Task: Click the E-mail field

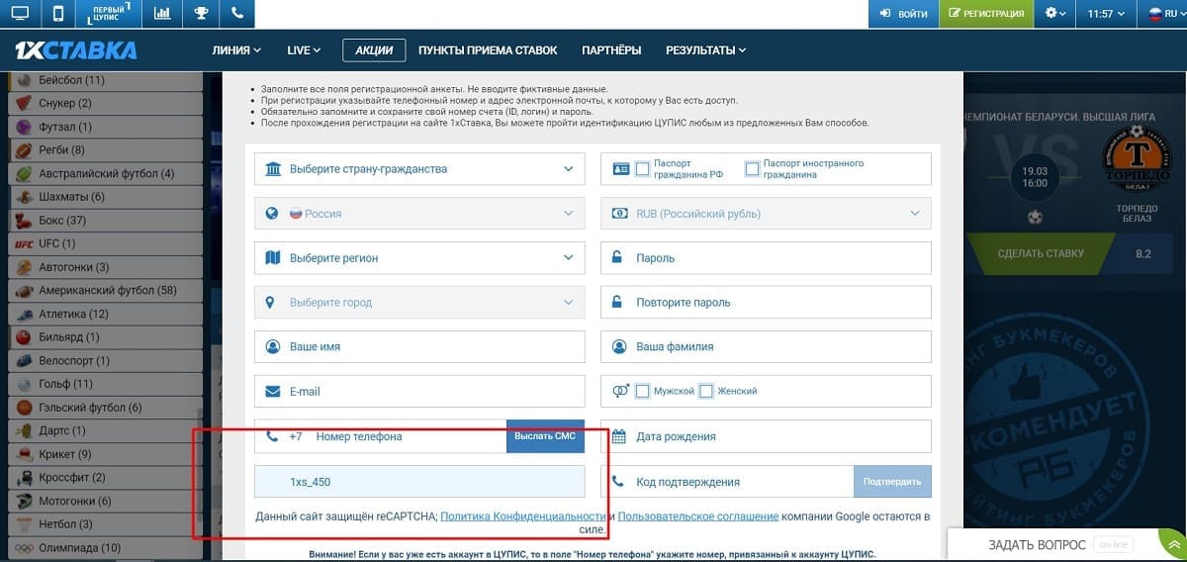Action: point(419,392)
